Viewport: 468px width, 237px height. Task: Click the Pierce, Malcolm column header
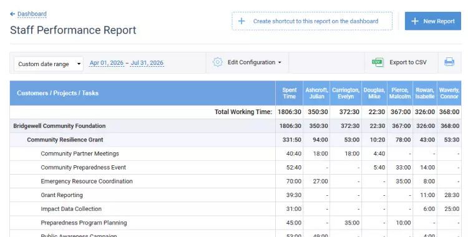tap(400, 93)
